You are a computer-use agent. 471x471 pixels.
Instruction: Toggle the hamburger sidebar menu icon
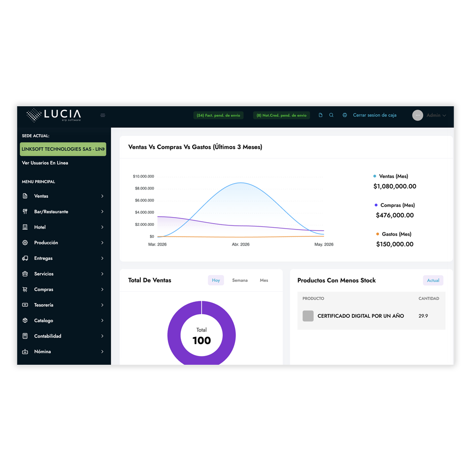103,115
